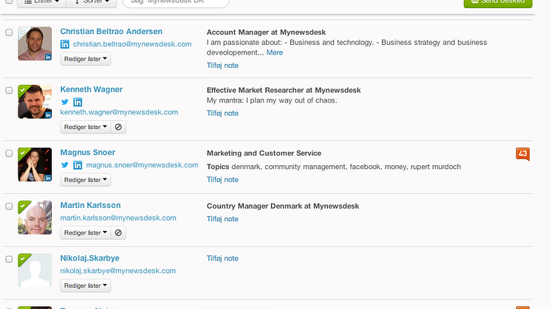Image resolution: width=551 pixels, height=309 pixels.
Task: Select the checkbox for Kenneth Wagner
Action: tap(9, 91)
